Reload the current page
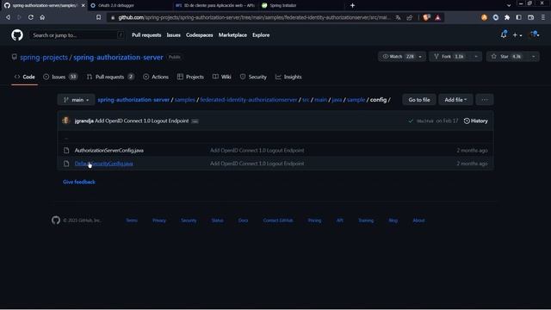551x310 pixels. [x=31, y=17]
